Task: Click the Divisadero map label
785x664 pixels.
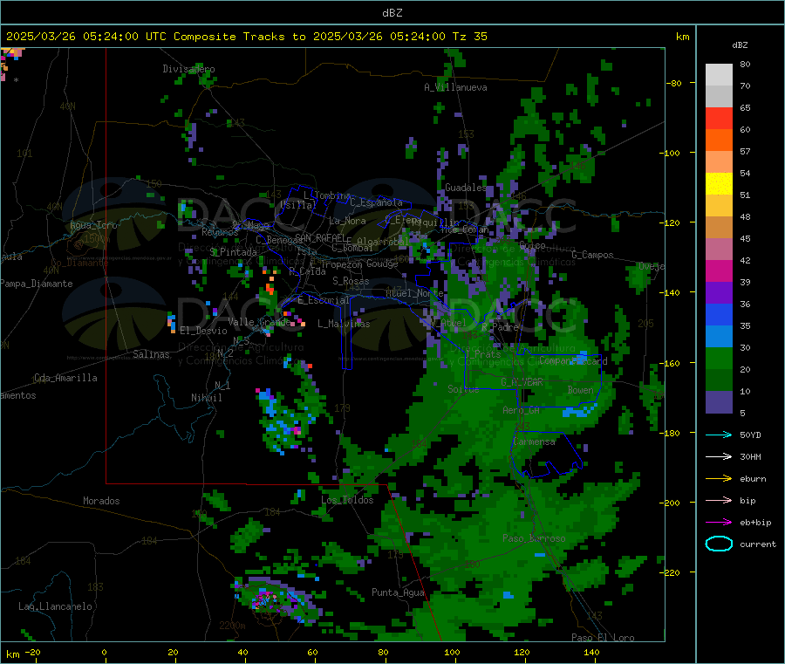Action: (x=188, y=69)
